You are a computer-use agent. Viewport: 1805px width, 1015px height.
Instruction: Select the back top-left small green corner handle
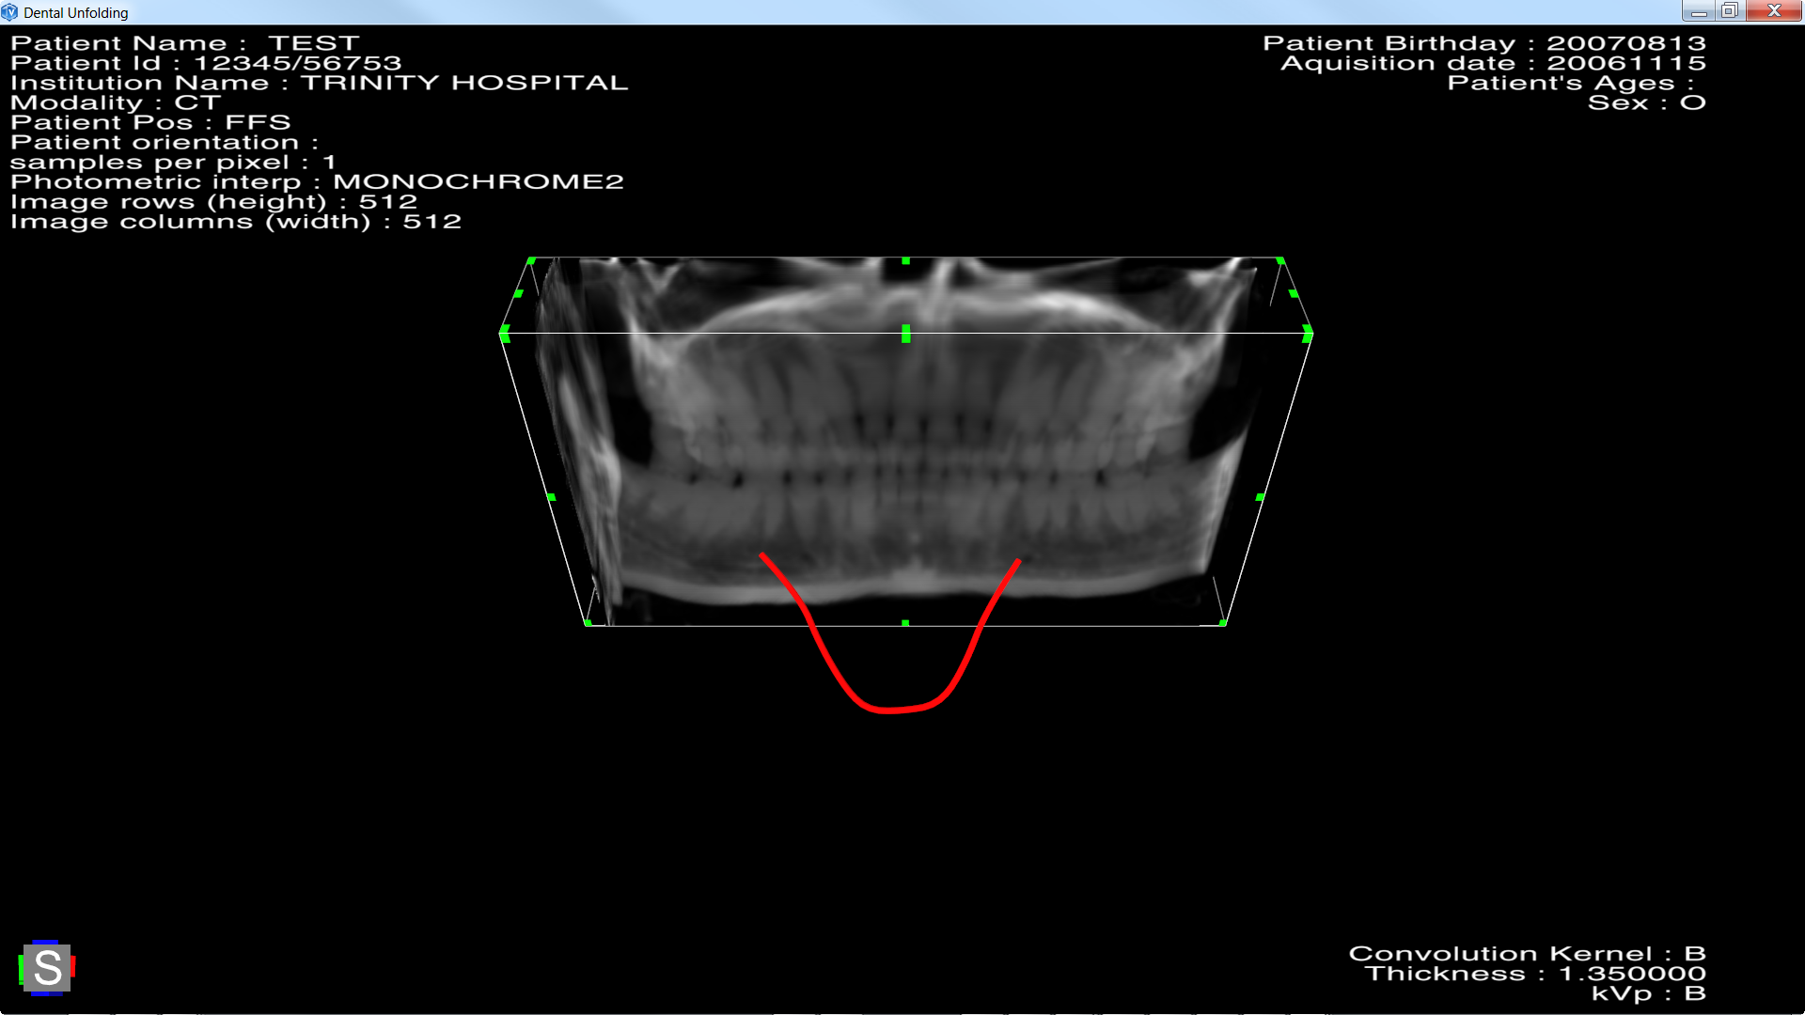pyautogui.click(x=532, y=260)
